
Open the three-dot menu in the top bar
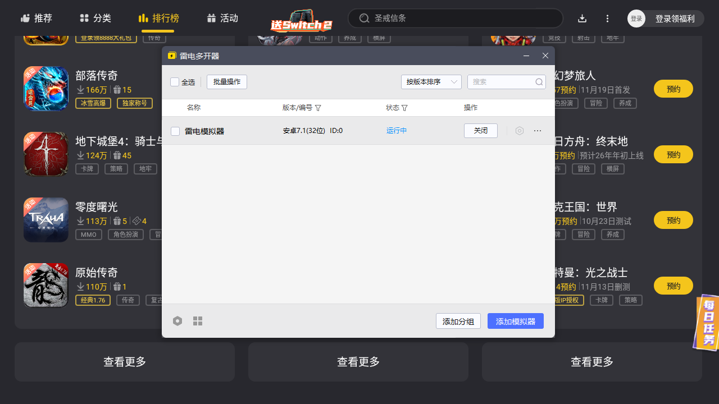click(607, 18)
